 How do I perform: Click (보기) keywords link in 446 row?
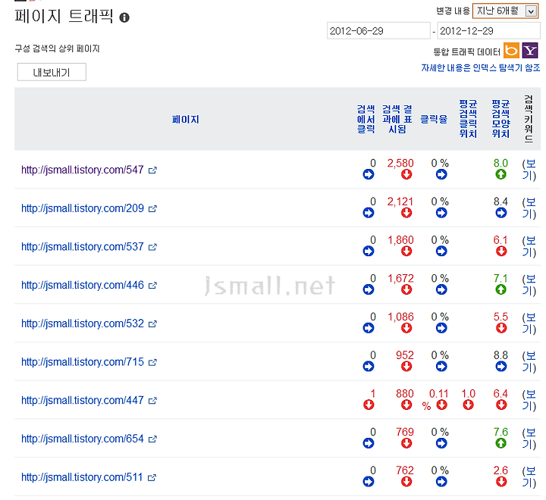coord(529,285)
